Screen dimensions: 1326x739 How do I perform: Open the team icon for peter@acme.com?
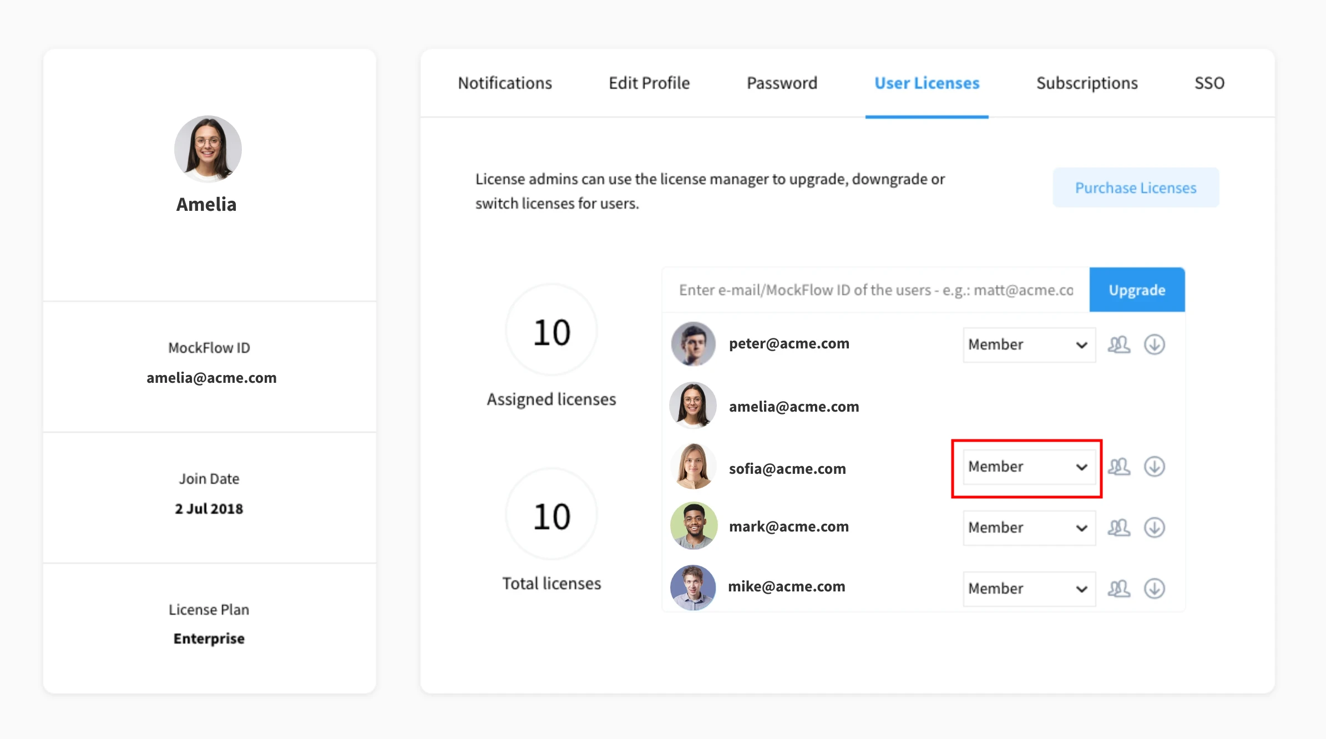(1119, 345)
